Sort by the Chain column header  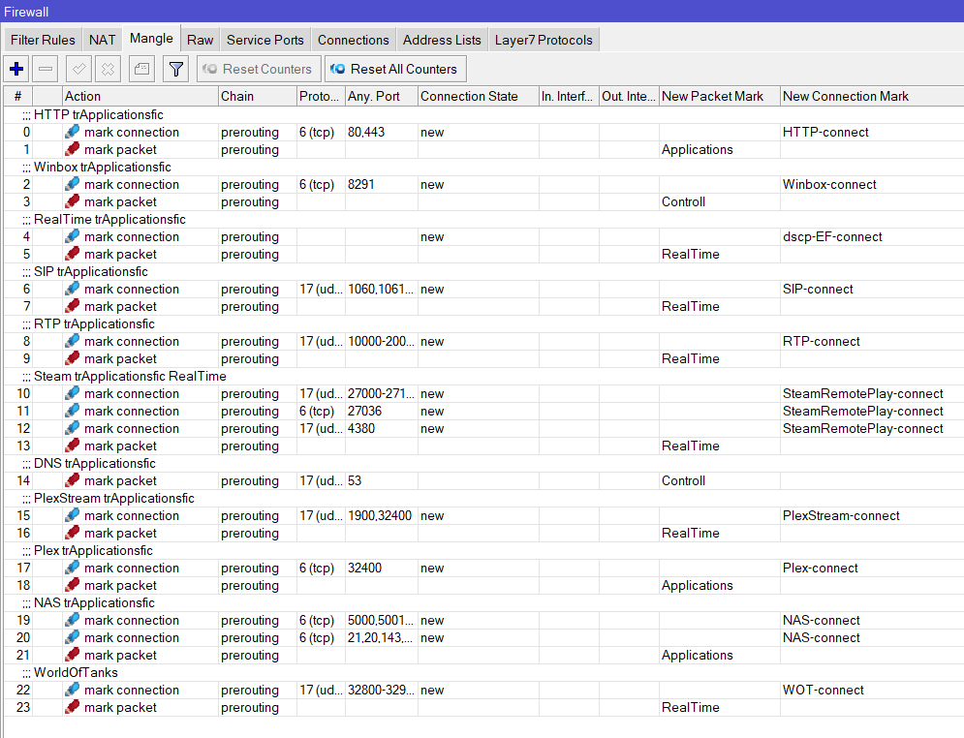pos(257,96)
